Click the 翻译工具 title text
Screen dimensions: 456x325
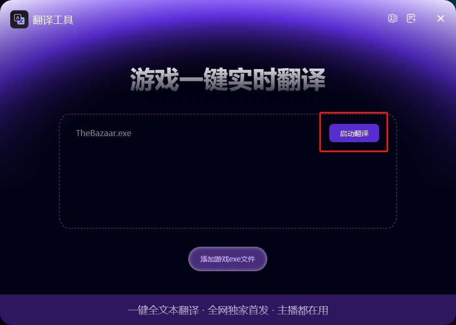pos(53,20)
